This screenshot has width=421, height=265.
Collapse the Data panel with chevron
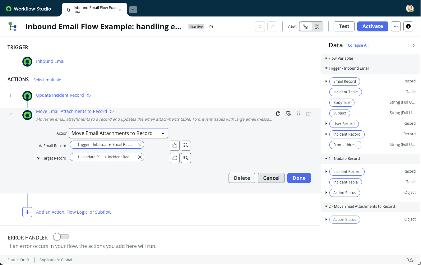coord(414,45)
